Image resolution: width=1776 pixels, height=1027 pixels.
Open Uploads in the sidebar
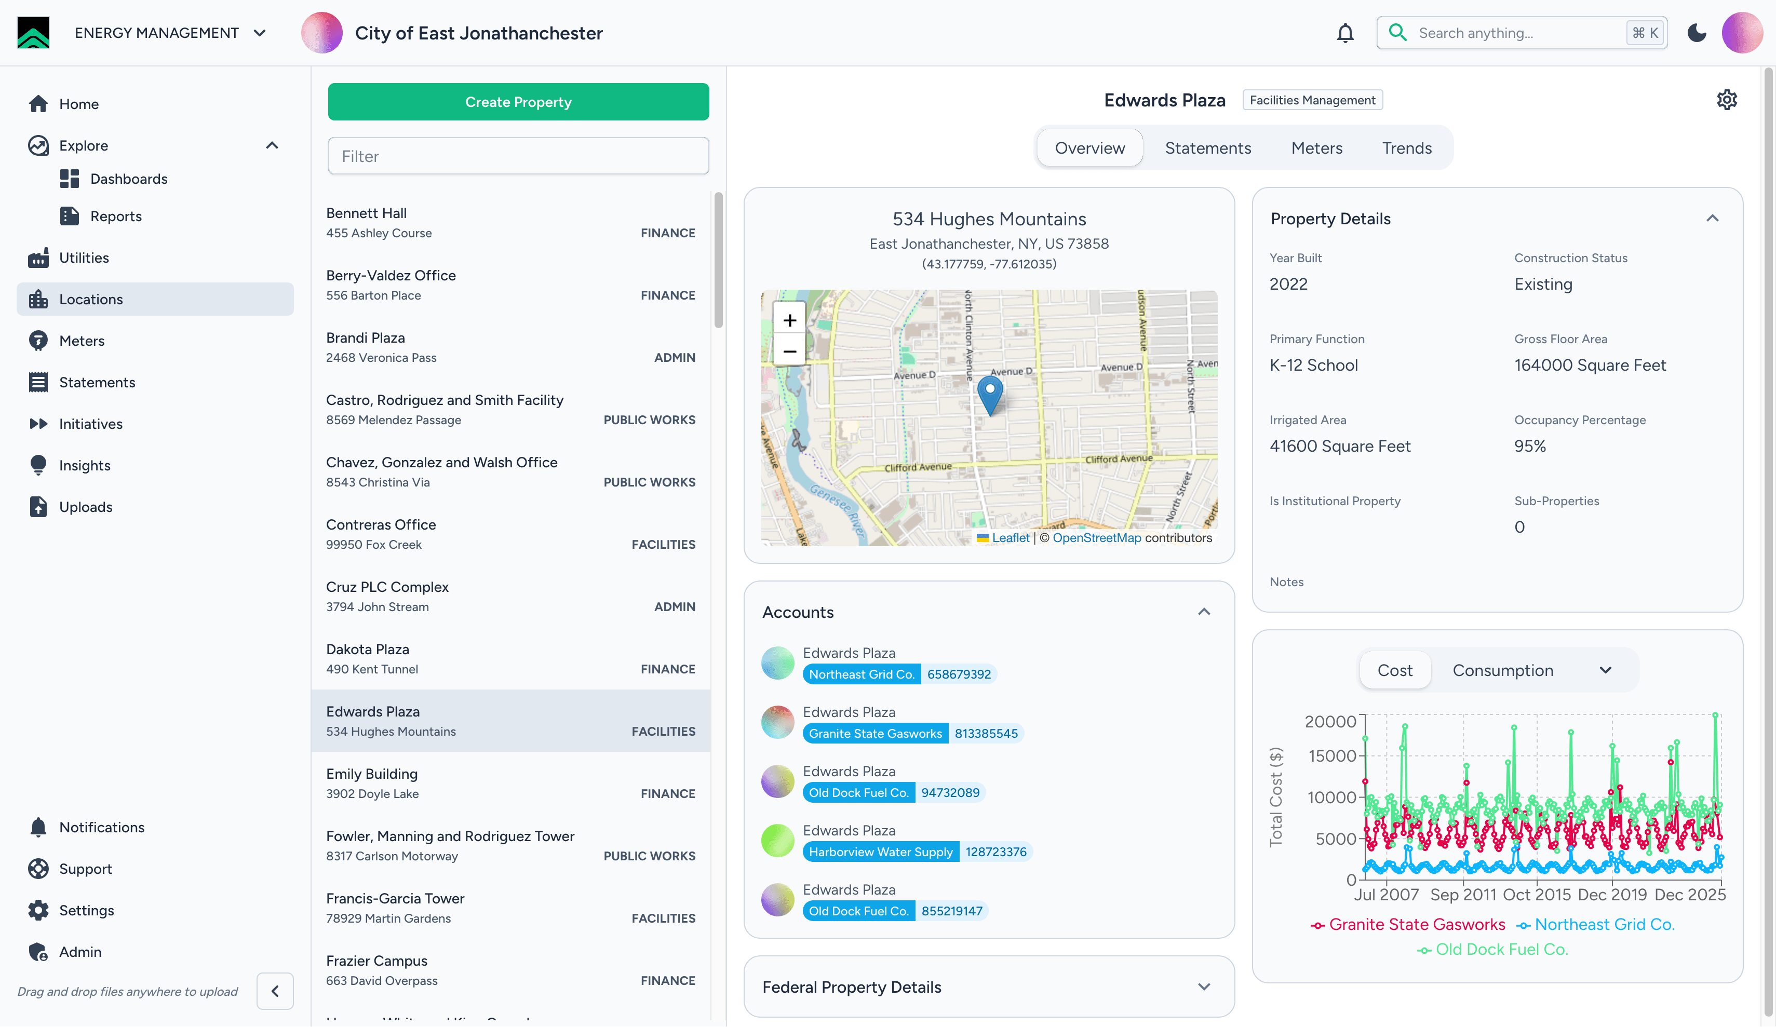click(85, 507)
